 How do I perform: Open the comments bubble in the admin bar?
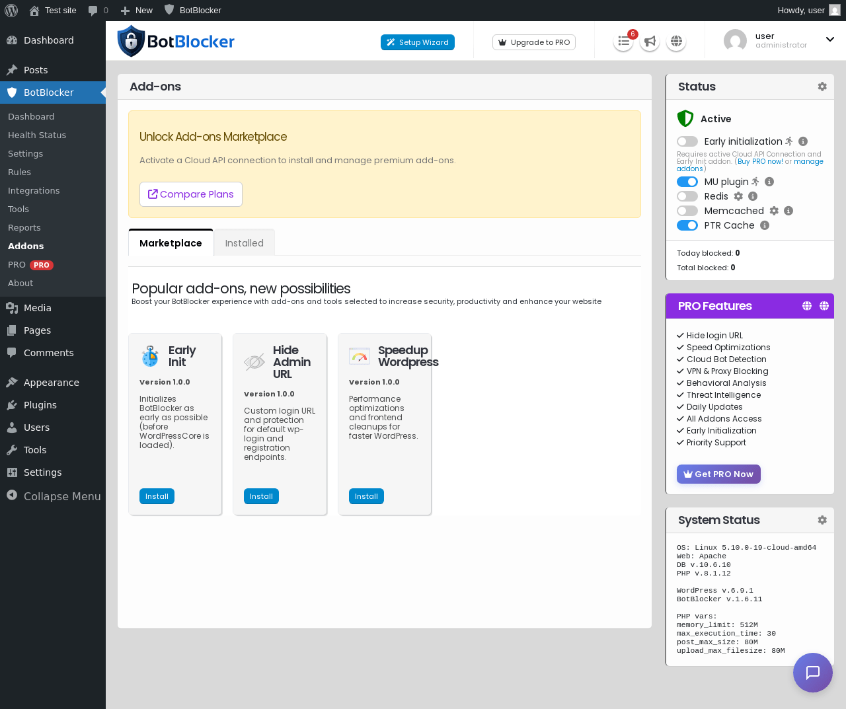98,11
